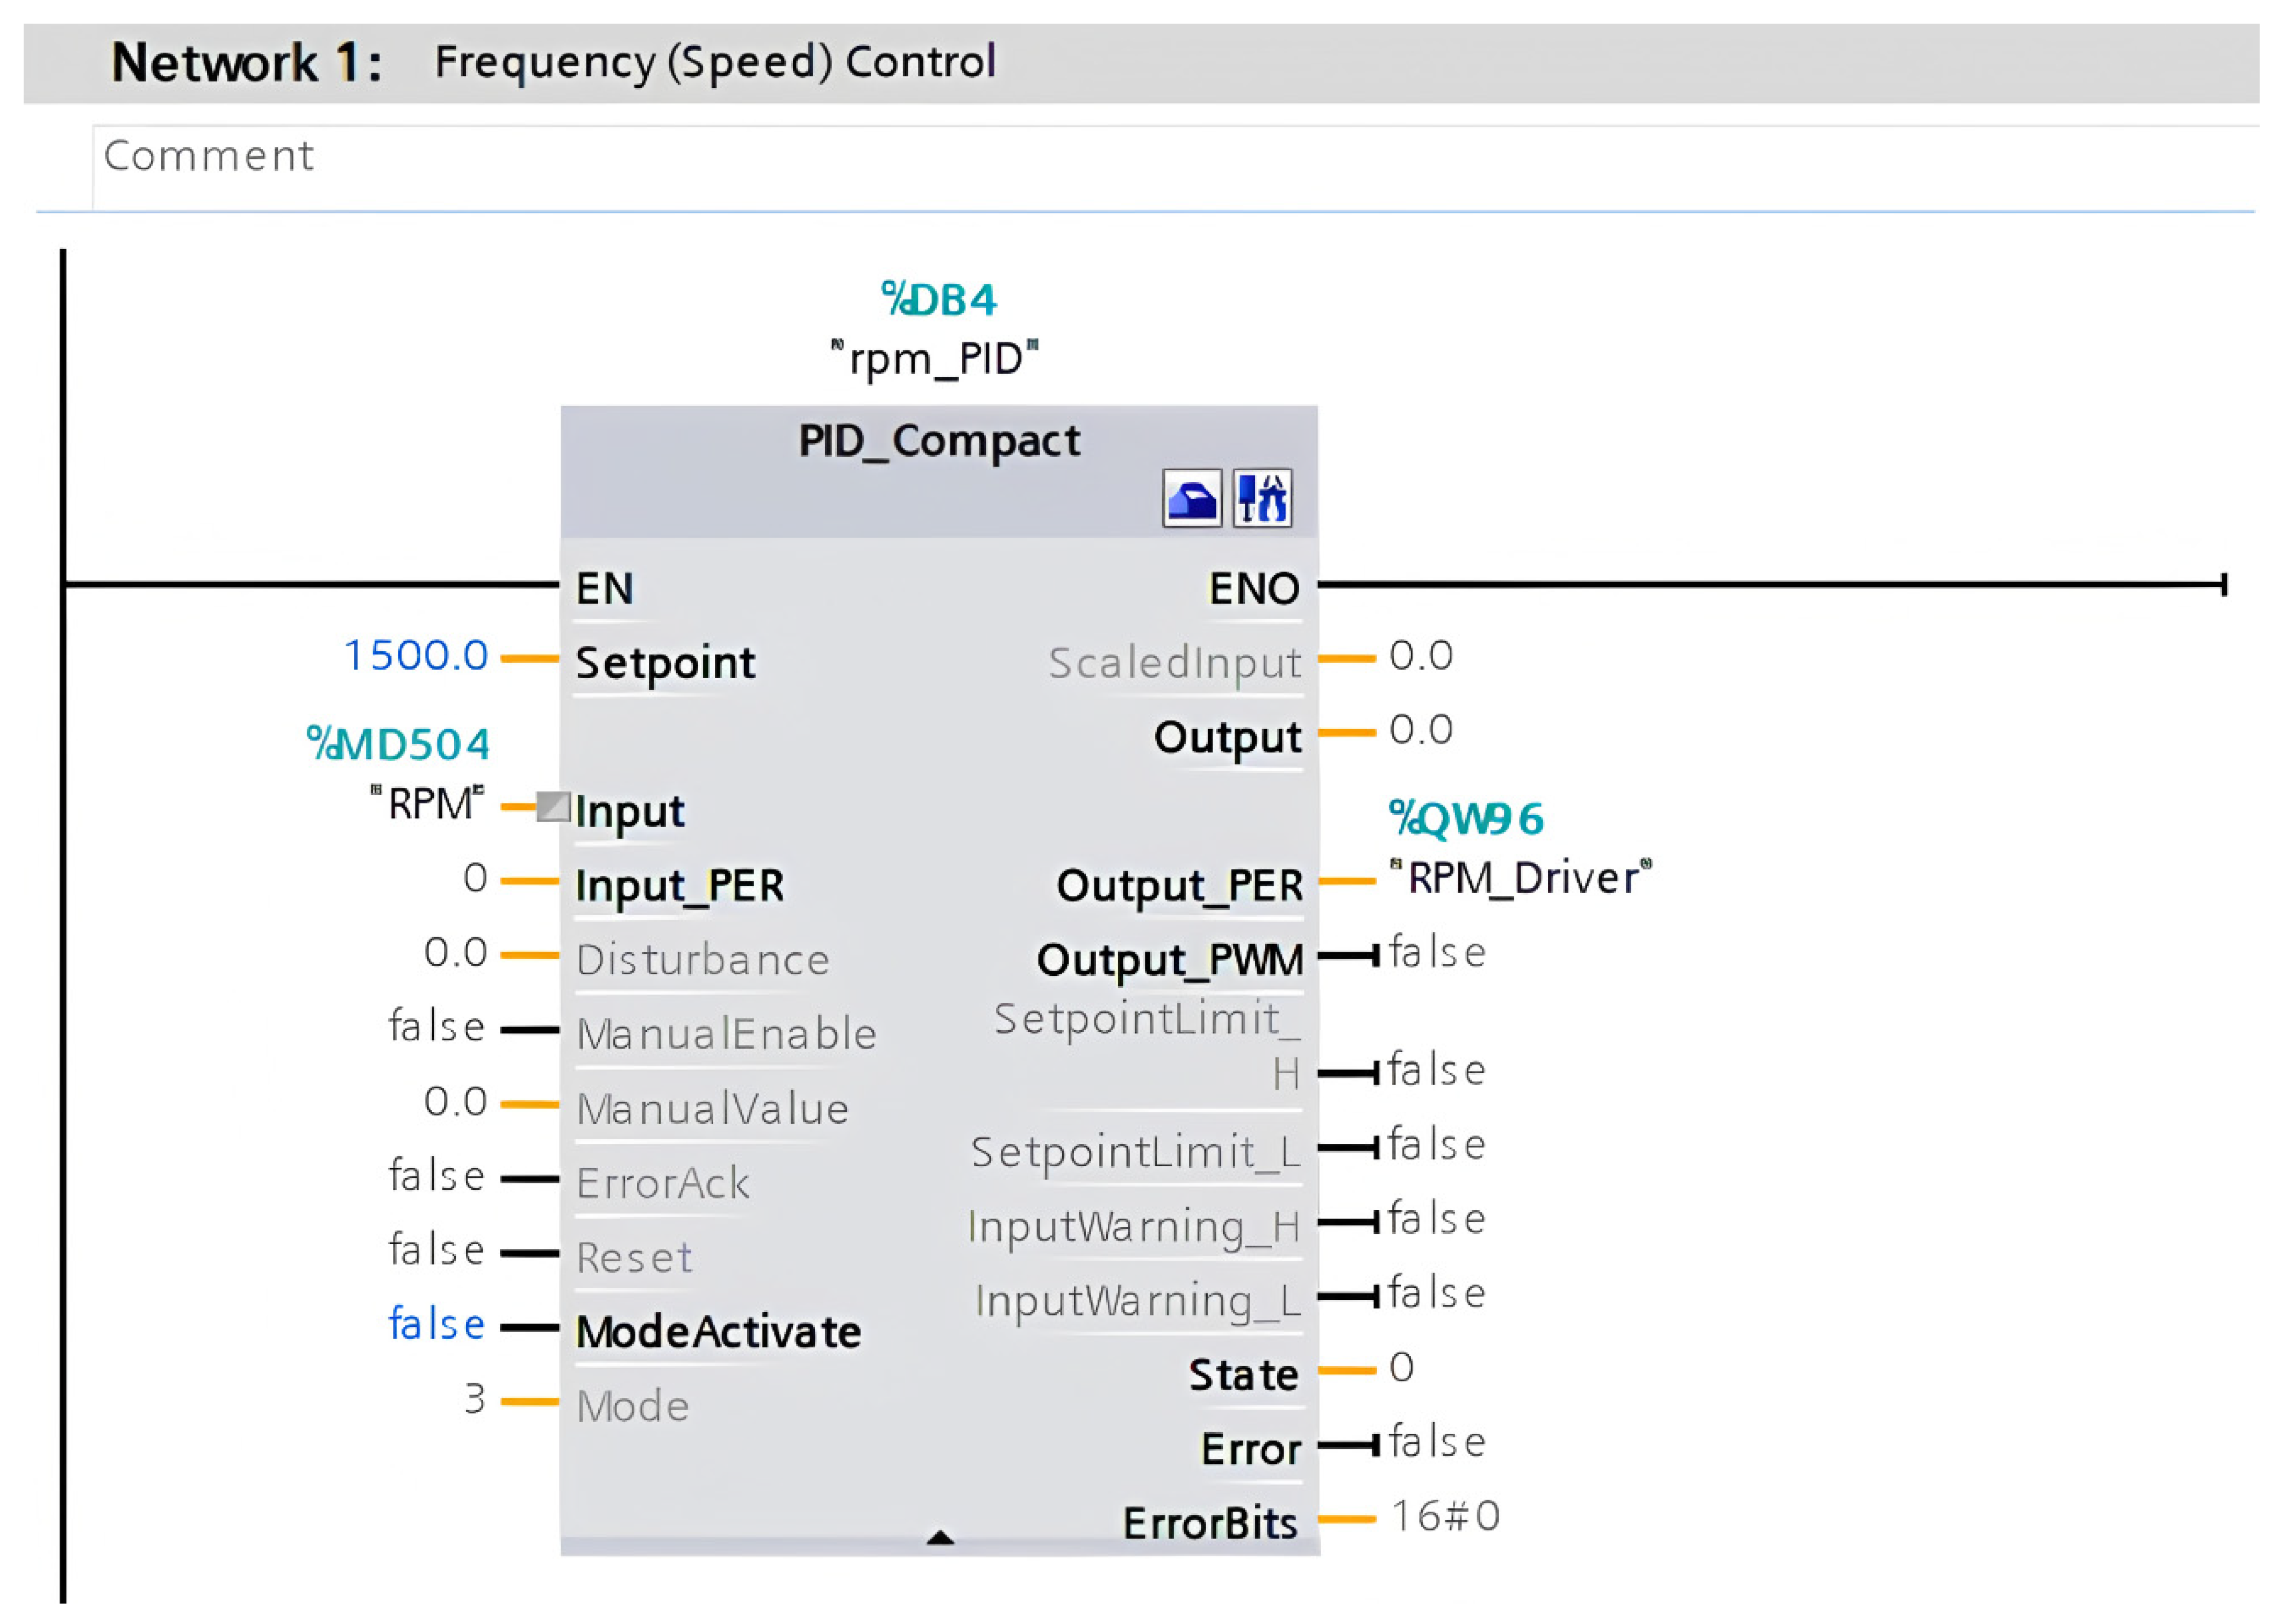
Task: Click the Mode value 3
Action: 475,1399
